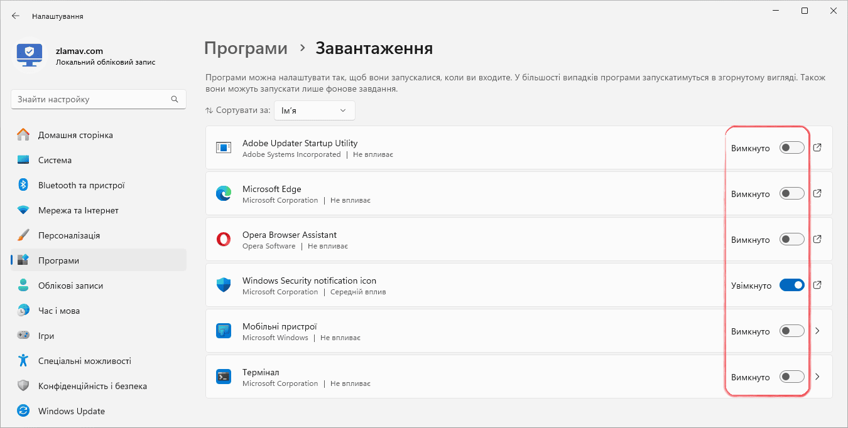Viewport: 848px width, 428px height.
Task: Select Програми in the sidebar
Action: [x=99, y=260]
